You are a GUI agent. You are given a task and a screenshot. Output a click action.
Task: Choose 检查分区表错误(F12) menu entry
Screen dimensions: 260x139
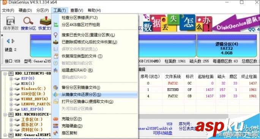95,18
